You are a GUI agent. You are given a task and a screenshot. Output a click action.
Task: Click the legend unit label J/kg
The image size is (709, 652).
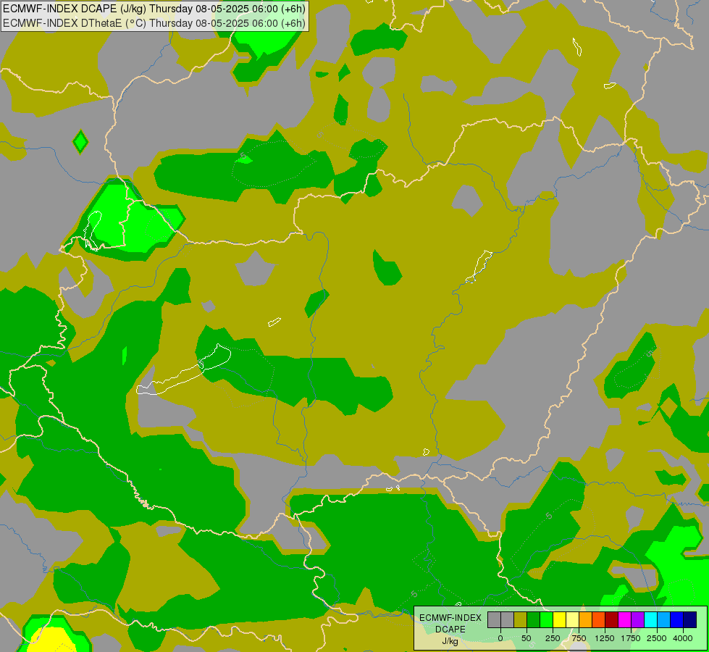pos(450,641)
